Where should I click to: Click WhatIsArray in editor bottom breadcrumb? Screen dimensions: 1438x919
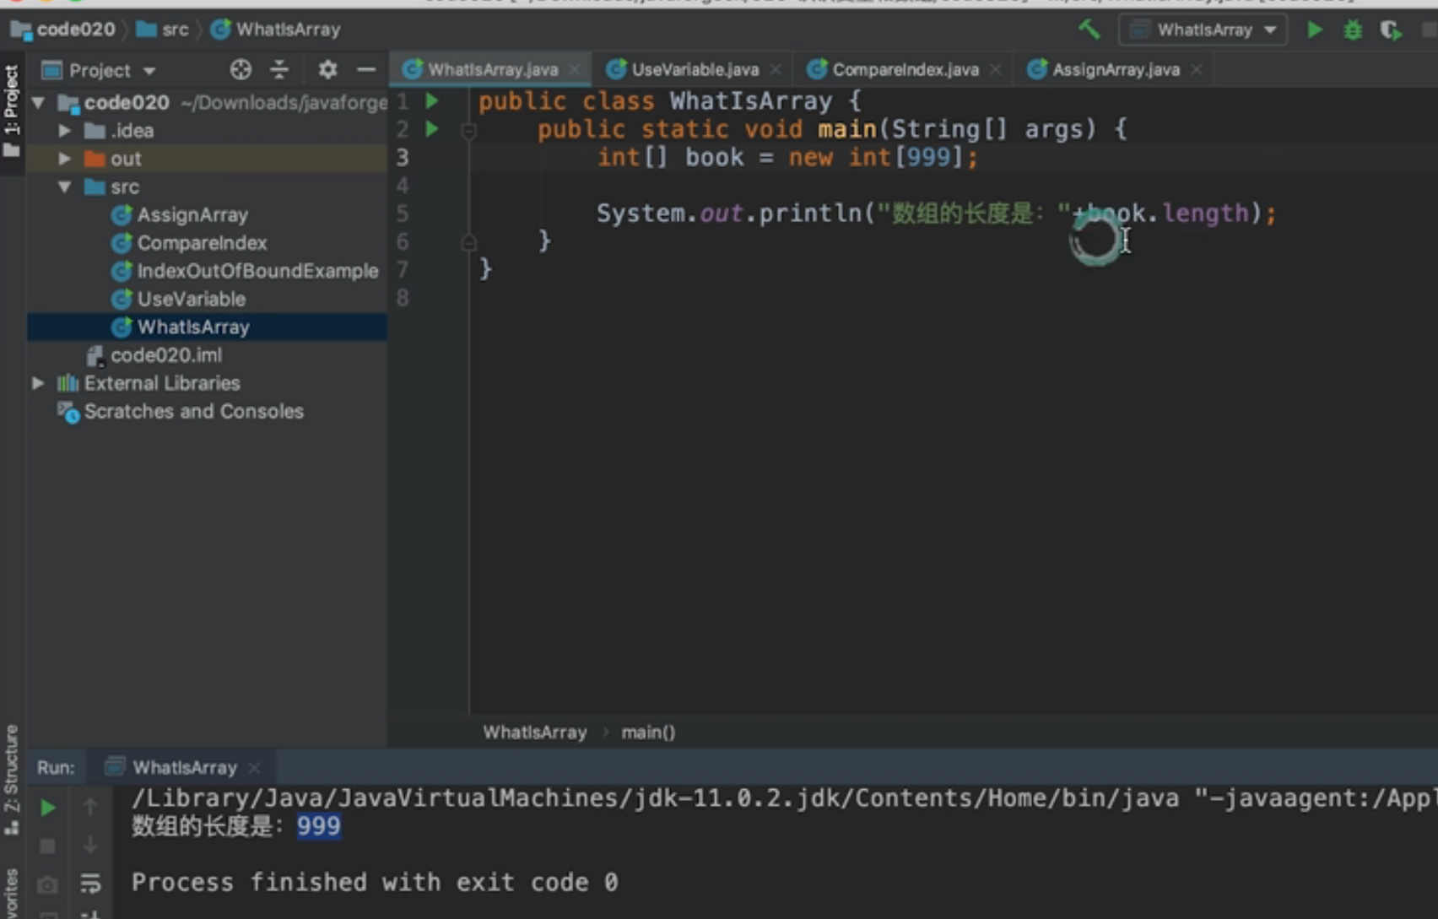point(534,732)
